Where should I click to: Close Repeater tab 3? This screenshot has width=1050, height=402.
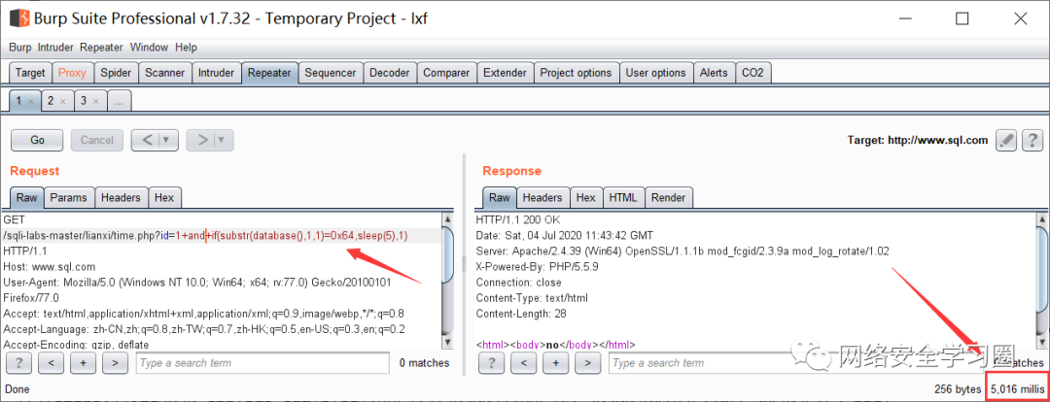95,102
